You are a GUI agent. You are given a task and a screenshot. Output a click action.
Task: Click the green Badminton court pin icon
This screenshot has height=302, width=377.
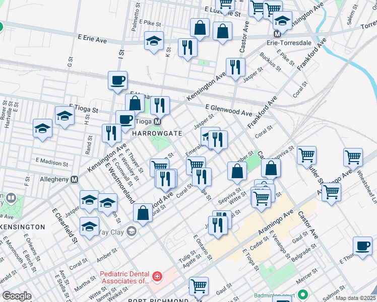click(303, 294)
